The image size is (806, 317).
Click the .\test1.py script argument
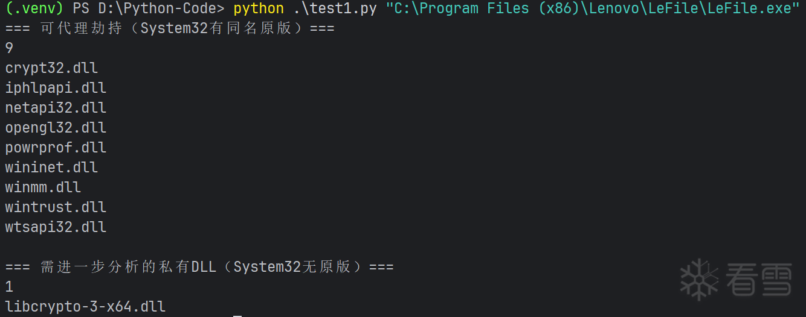[335, 9]
